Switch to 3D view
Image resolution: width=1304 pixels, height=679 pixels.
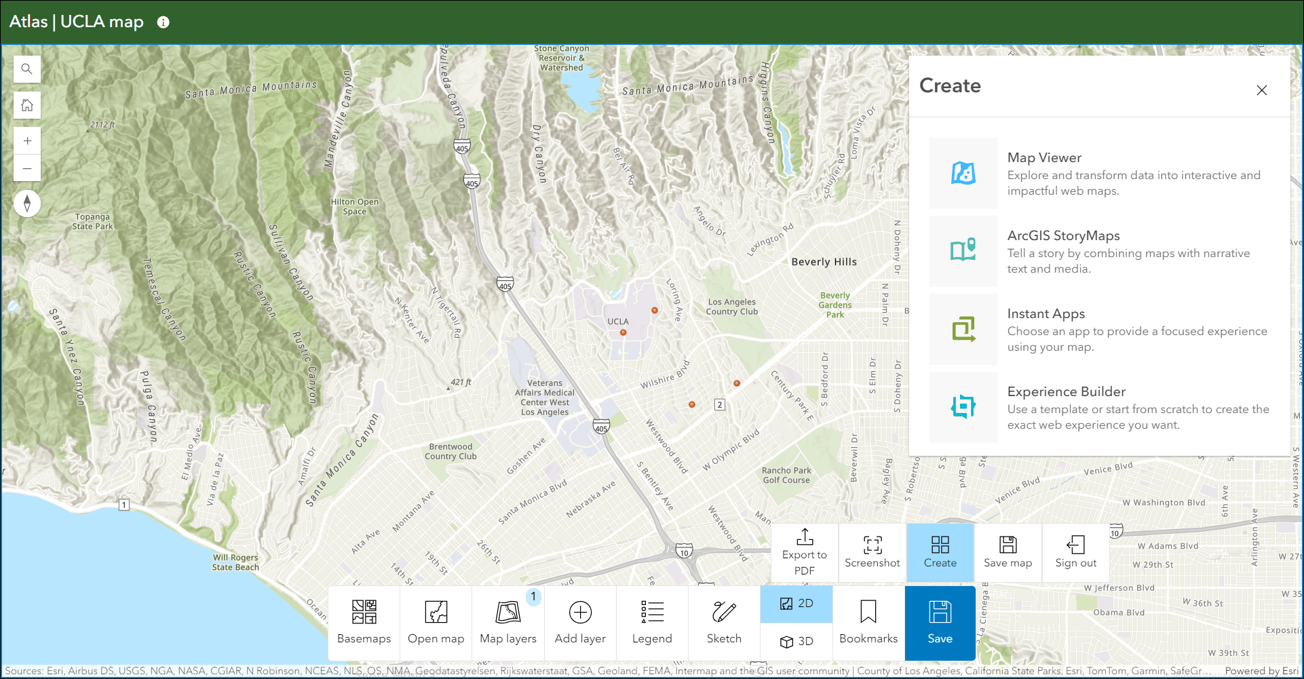(x=797, y=642)
